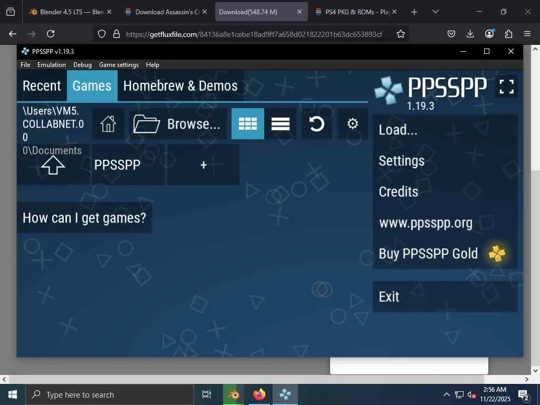Open the Firefox account icon
The width and height of the screenshot is (540, 405).
click(x=489, y=34)
